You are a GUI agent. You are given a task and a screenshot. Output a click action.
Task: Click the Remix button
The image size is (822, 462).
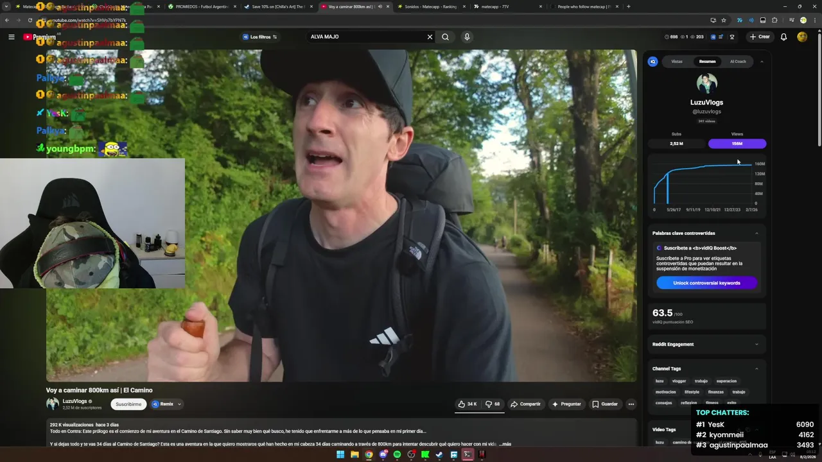click(x=162, y=404)
